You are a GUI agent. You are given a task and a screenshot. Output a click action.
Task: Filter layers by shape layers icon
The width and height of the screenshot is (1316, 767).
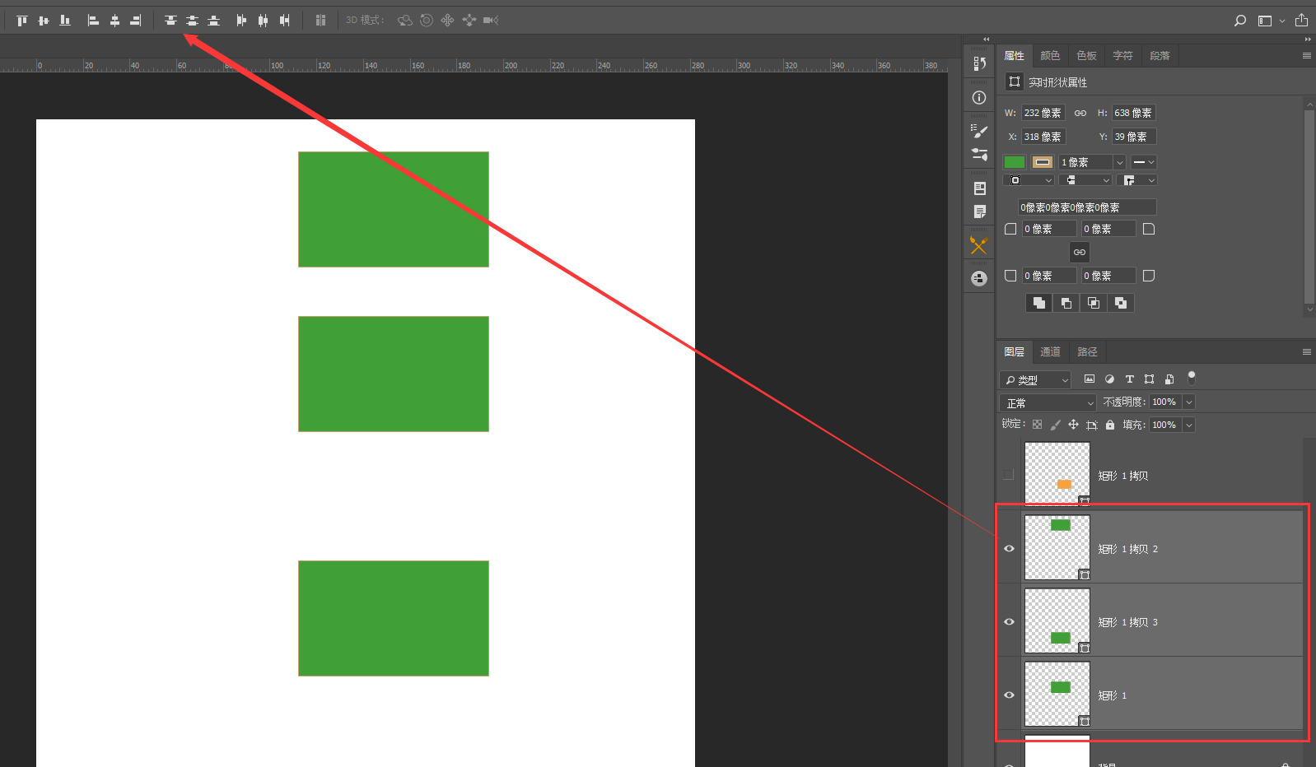pyautogui.click(x=1149, y=379)
